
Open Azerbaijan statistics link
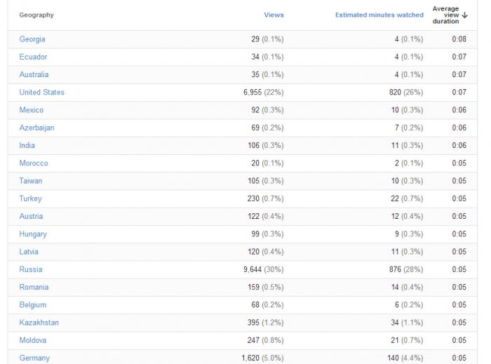coord(36,128)
